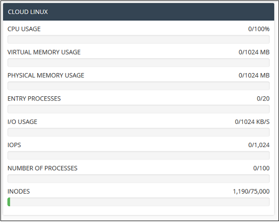Select the 0/1024 KB/S value
This screenshot has height=222, width=279.
tap(252, 122)
